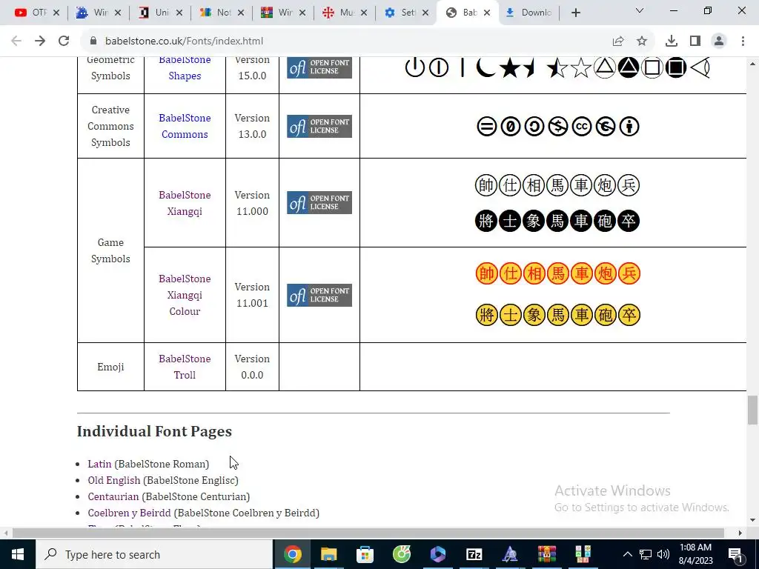Show hidden system tray icons
The image size is (759, 569).
pos(627,554)
